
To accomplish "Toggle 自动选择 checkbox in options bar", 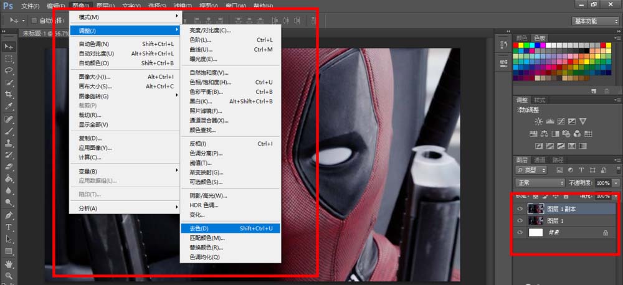I will pos(34,21).
